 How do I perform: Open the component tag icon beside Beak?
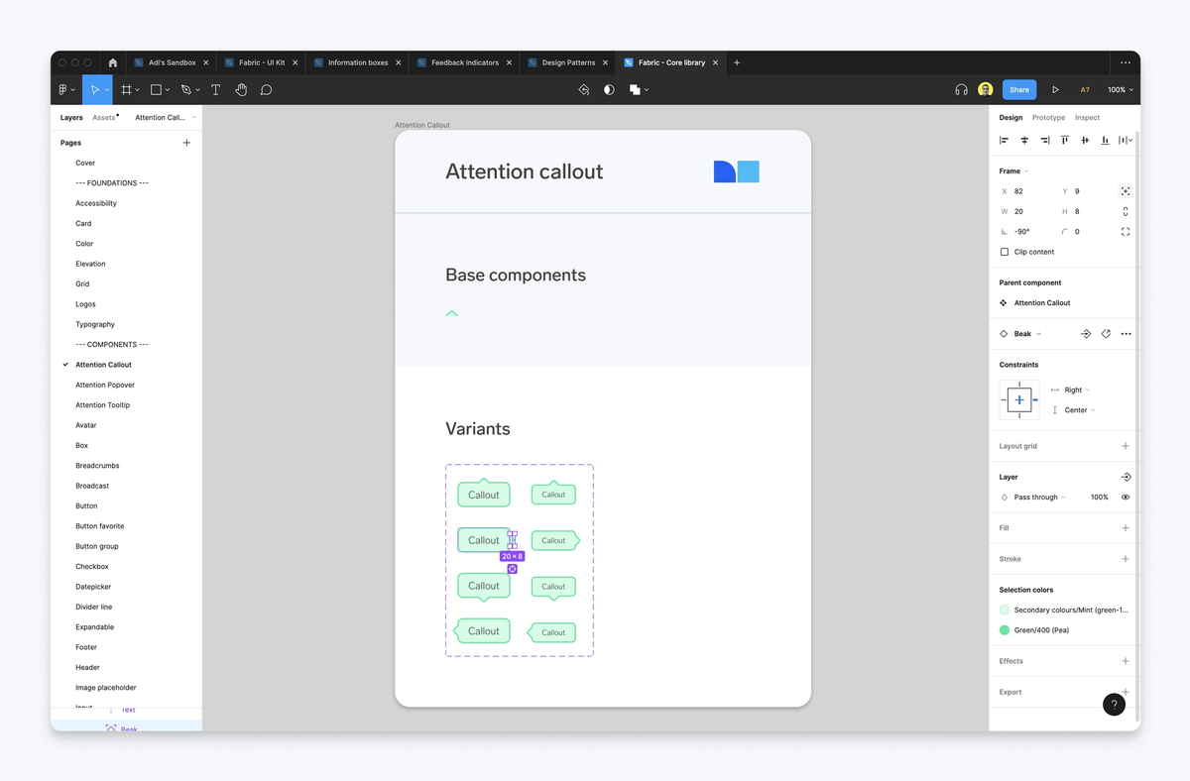tap(1106, 334)
